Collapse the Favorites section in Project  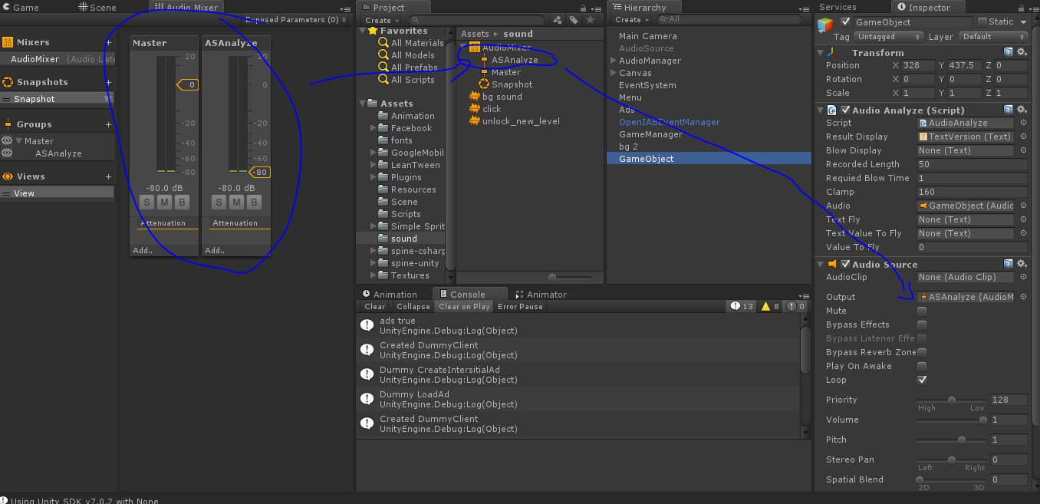pyautogui.click(x=362, y=30)
